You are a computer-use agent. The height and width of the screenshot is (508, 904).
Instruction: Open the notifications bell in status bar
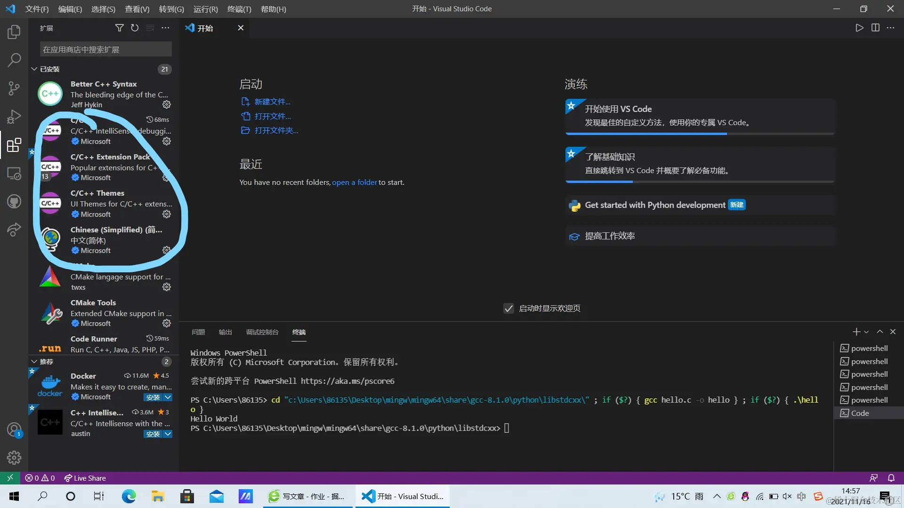click(891, 478)
